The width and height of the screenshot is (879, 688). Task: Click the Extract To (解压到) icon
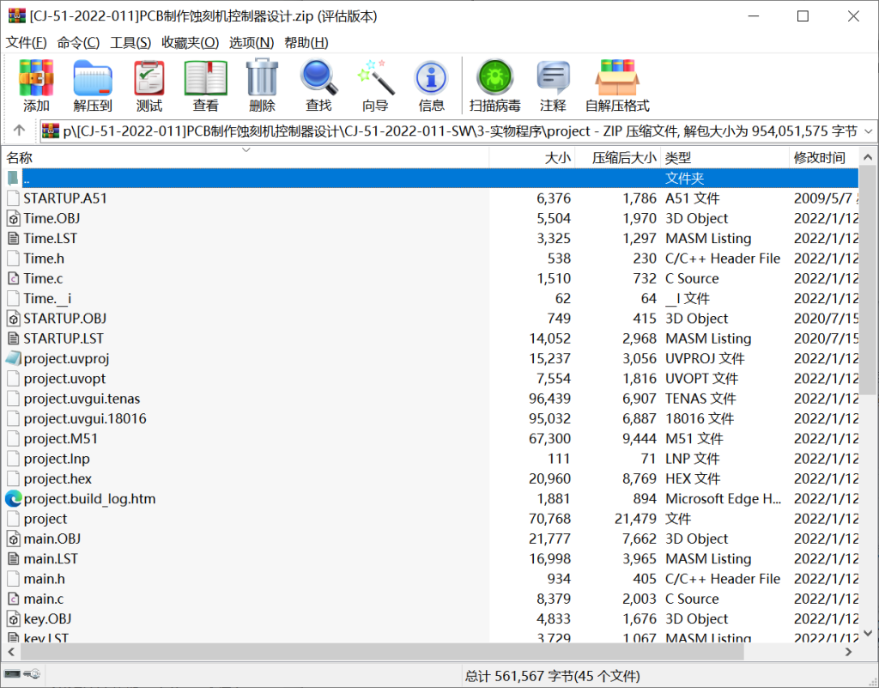tap(93, 86)
